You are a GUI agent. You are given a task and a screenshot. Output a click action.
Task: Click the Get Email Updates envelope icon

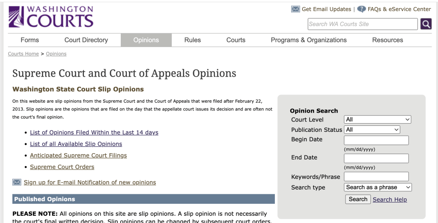295,9
